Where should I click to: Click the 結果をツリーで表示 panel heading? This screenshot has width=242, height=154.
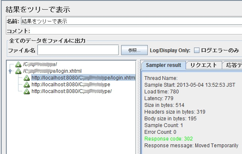(38, 9)
